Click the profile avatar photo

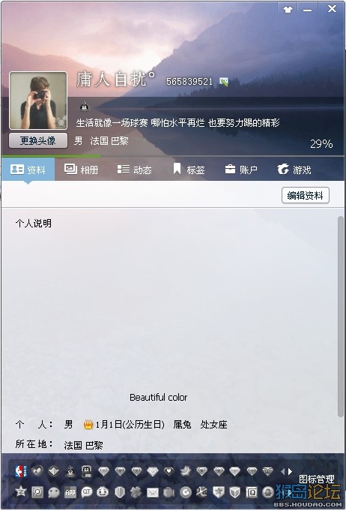(38, 101)
